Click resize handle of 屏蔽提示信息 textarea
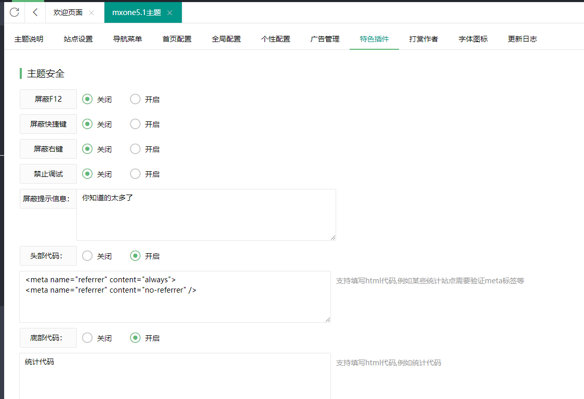Screen dimensions: 584x399 point(333,238)
